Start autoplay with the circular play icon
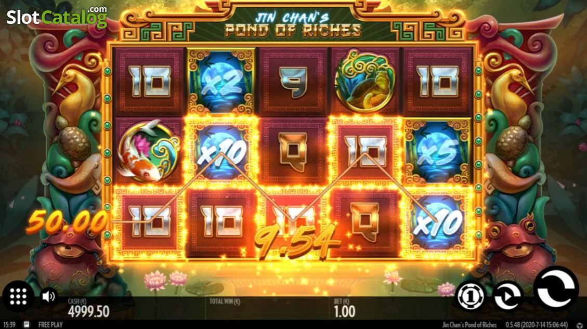This screenshot has height=329, width=587. click(507, 296)
